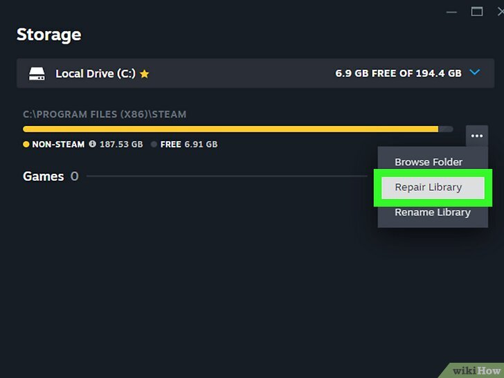Image resolution: width=504 pixels, height=378 pixels.
Task: Choose Rename Library from the menu
Action: (x=433, y=213)
